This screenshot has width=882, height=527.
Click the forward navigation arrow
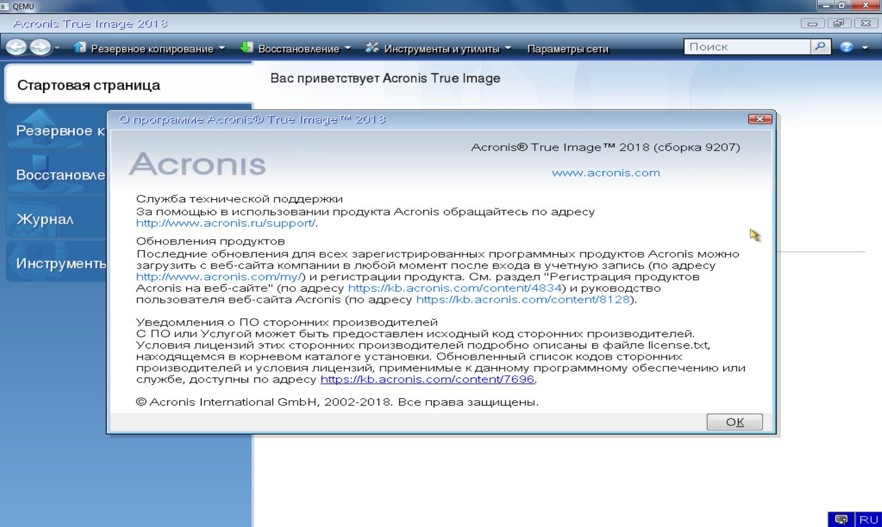(x=40, y=47)
